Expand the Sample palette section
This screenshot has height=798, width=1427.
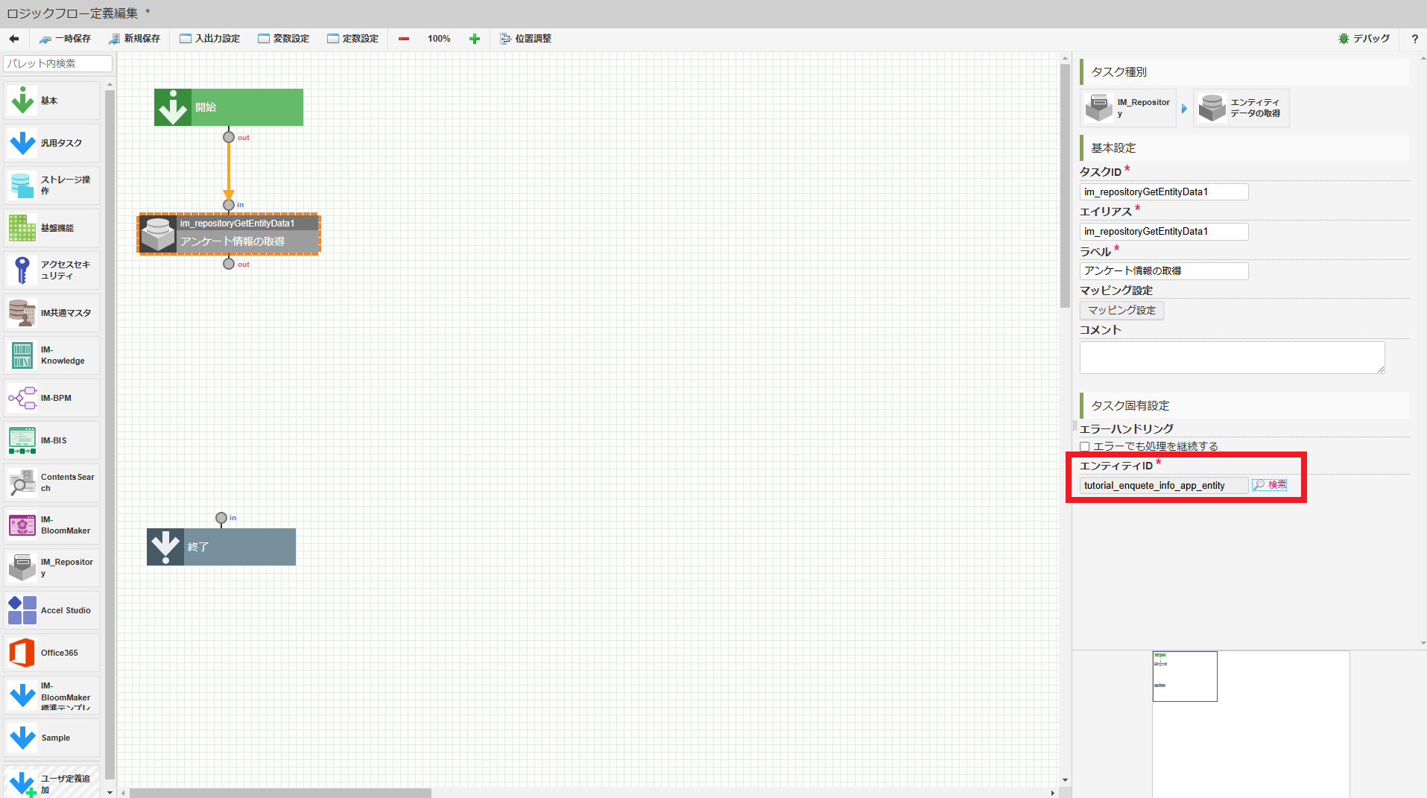[x=22, y=737]
